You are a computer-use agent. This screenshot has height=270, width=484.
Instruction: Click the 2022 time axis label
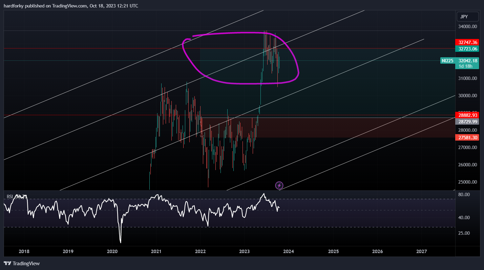click(x=200, y=251)
